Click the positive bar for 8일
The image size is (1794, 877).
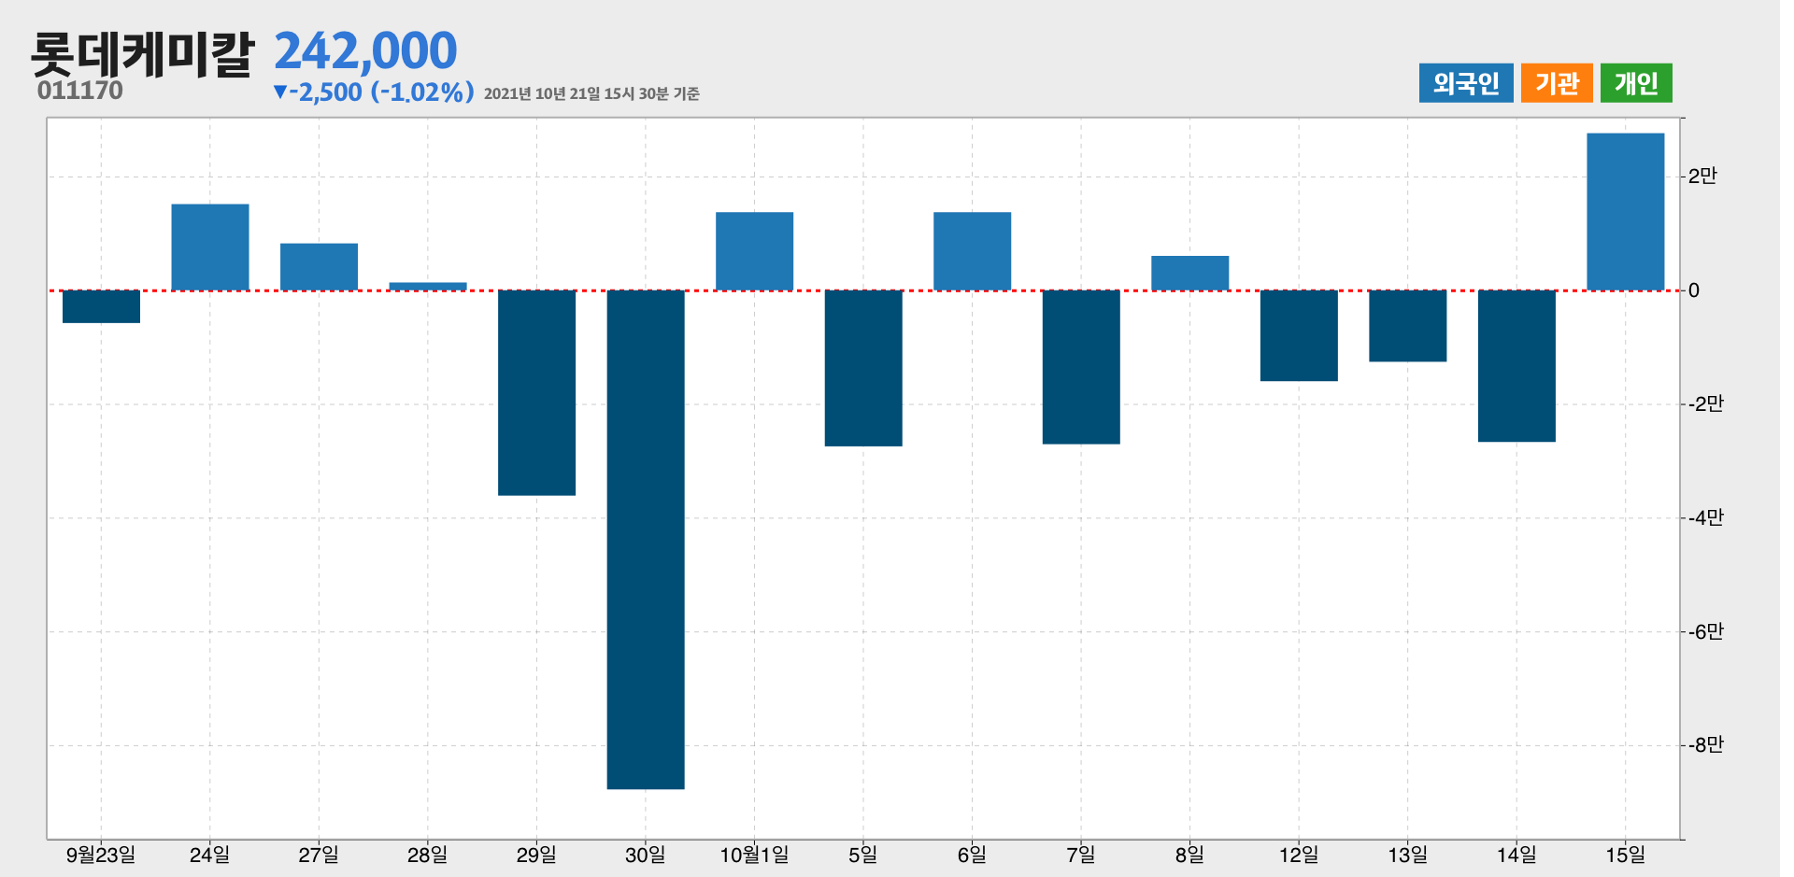pyautogui.click(x=1189, y=273)
